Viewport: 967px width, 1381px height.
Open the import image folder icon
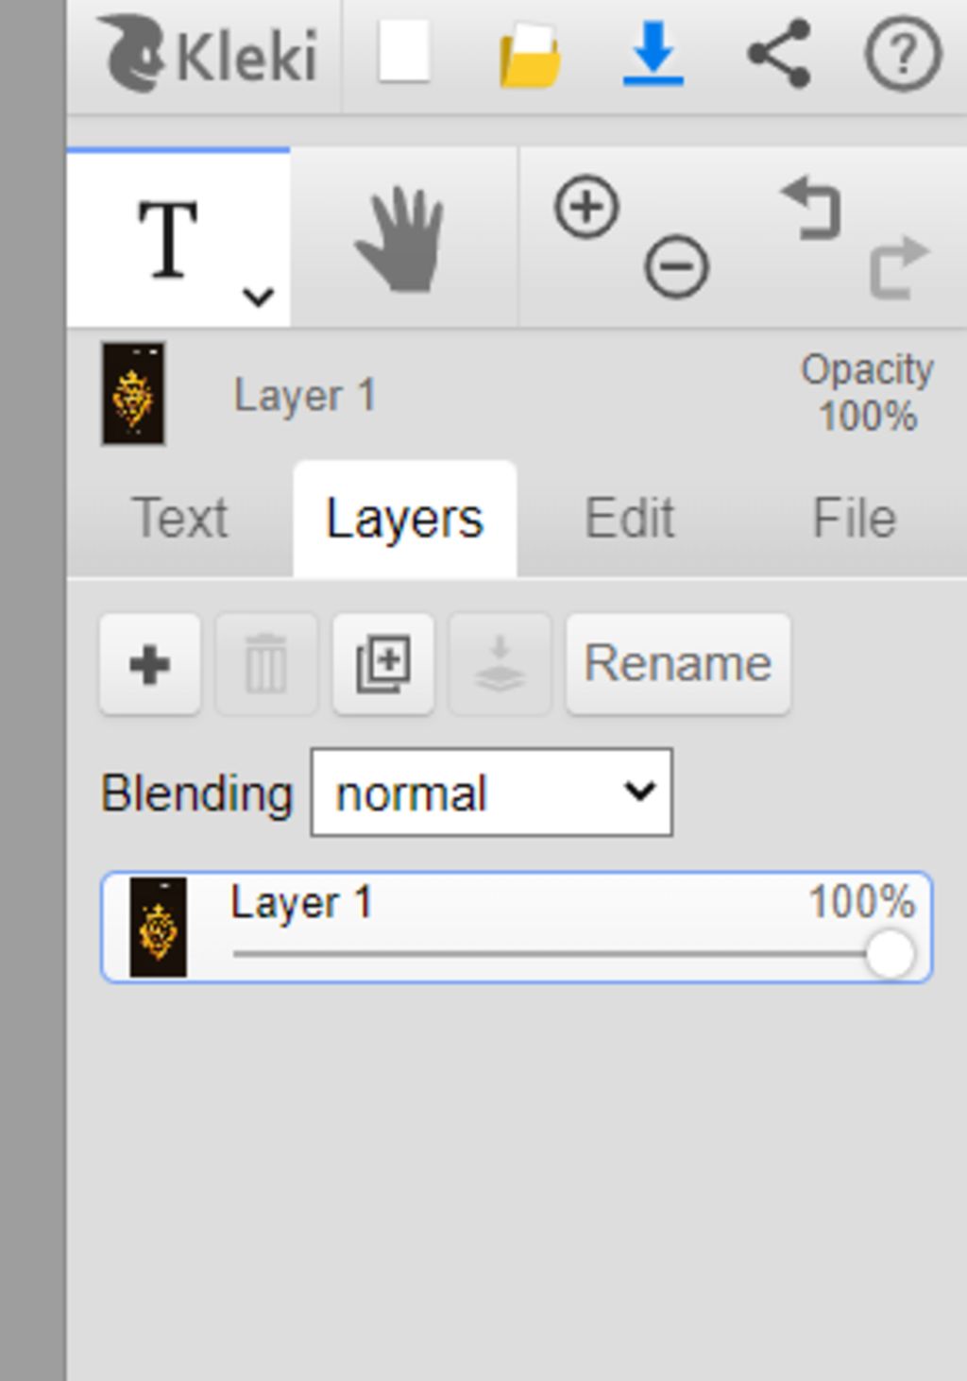tap(530, 56)
